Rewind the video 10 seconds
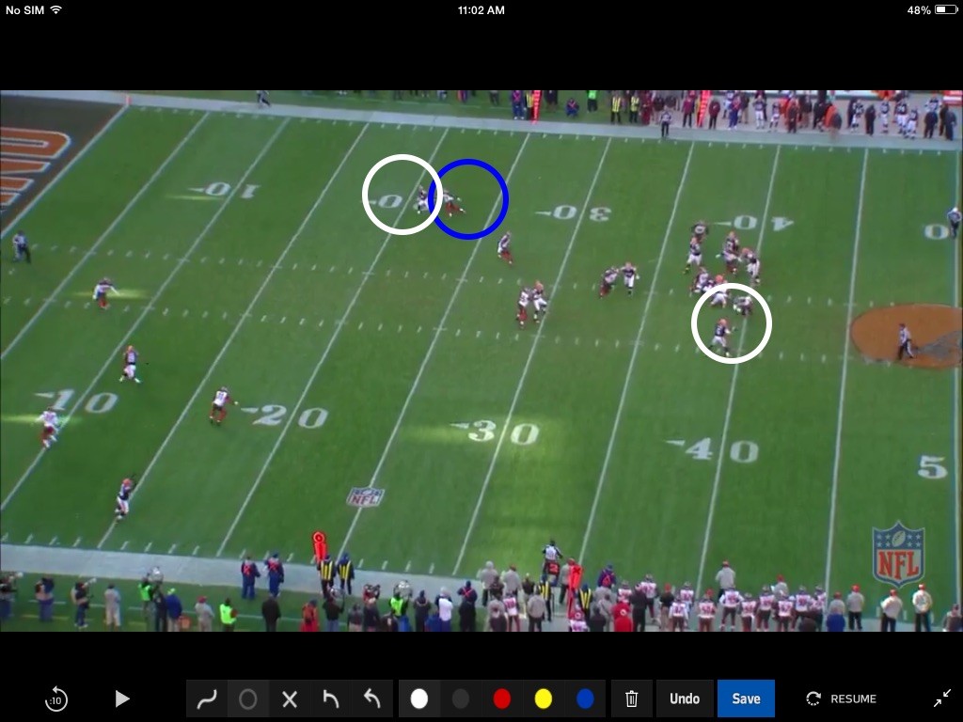 pos(55,698)
